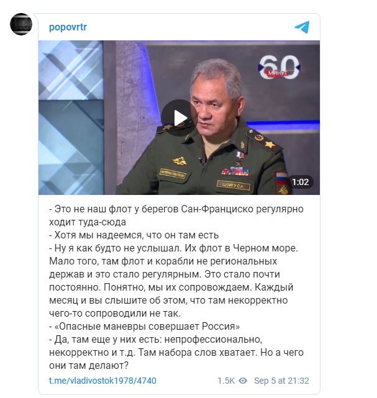Image resolution: width=377 pixels, height=398 pixels.
Task: Click the blue geometric panel of the video thumbnail
Action: tap(71, 117)
